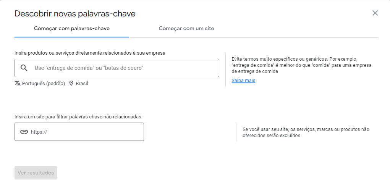
Task: Click the translate language icon
Action: 18,83
